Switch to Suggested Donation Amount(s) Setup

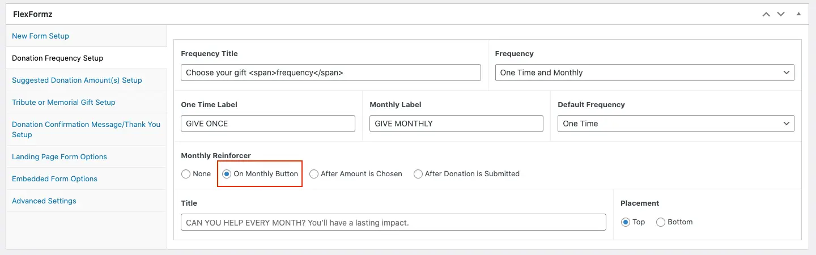click(76, 80)
